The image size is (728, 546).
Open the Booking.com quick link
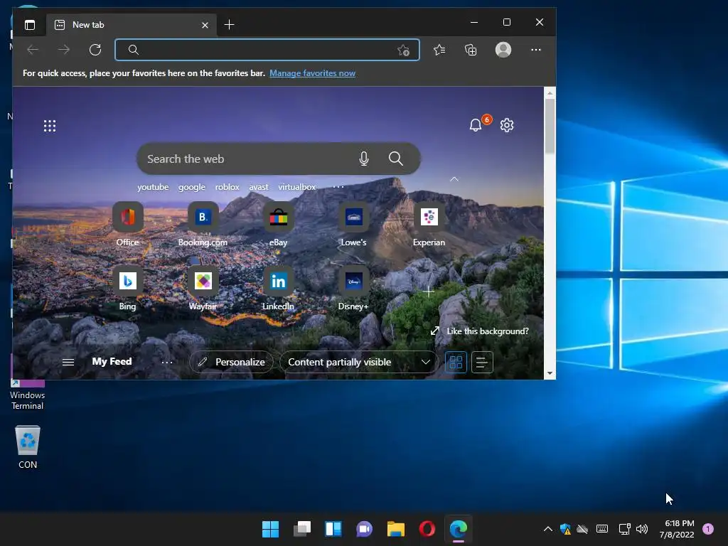[x=203, y=224]
